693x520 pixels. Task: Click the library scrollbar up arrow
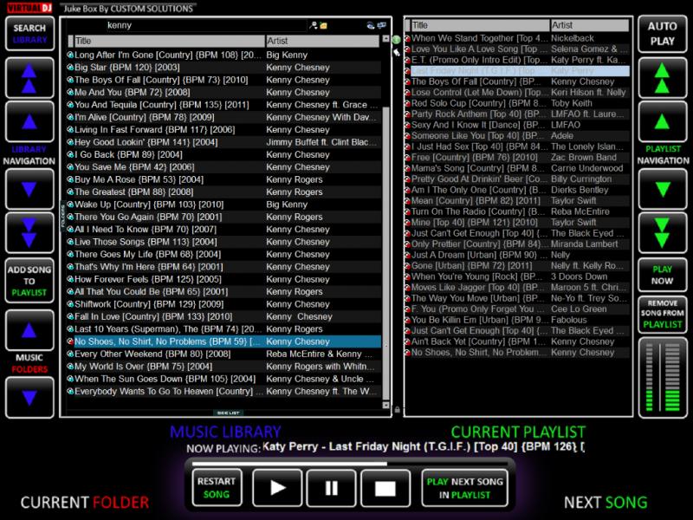point(385,39)
